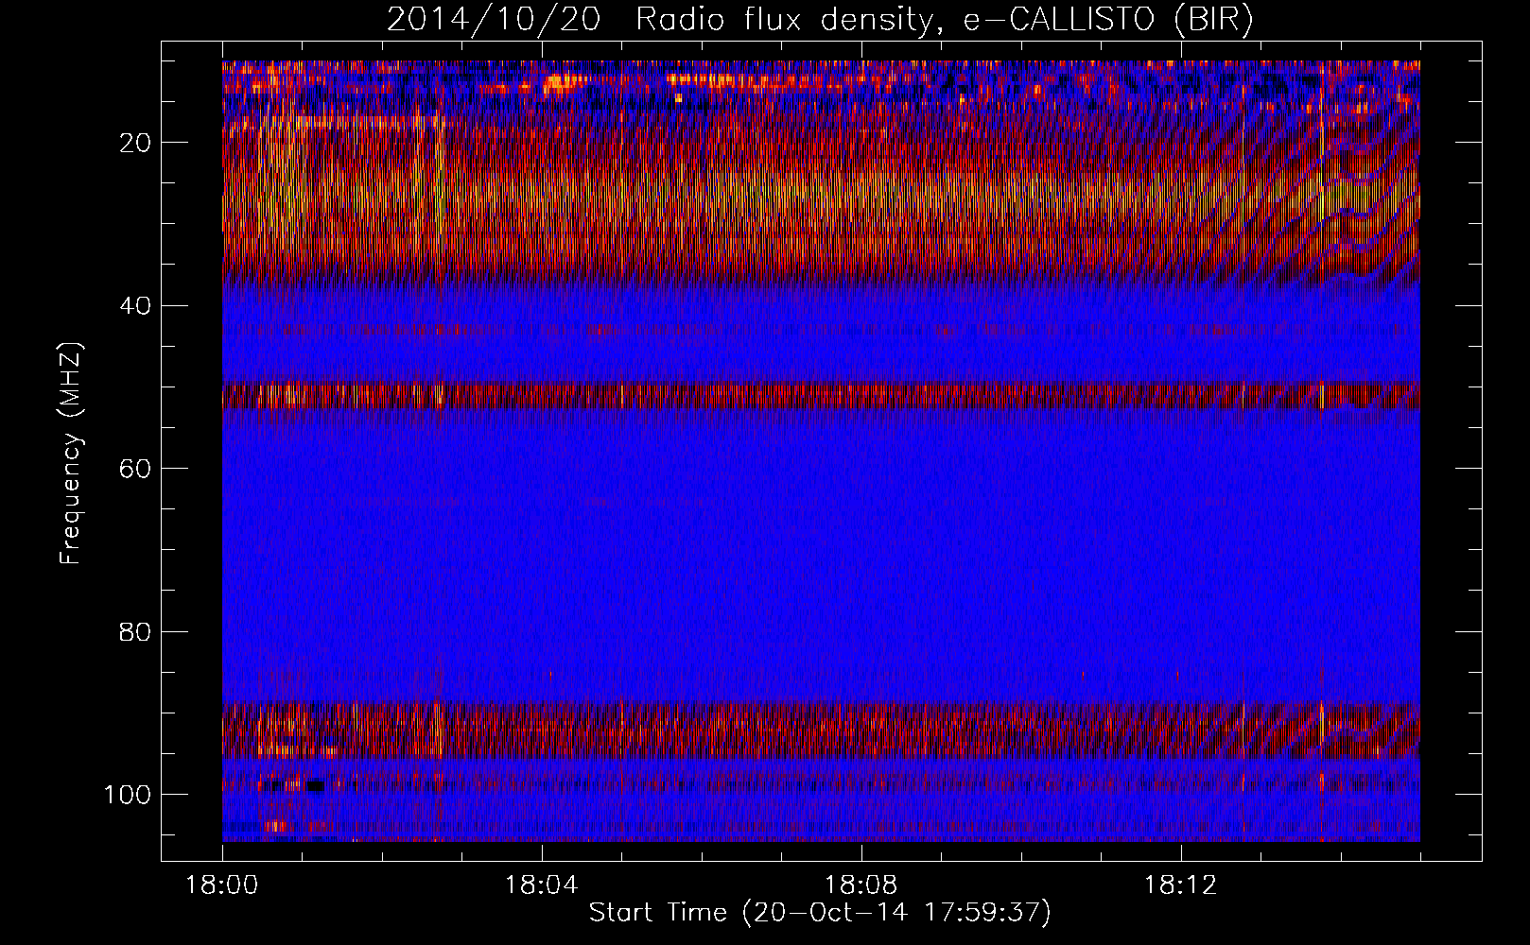Click the '80' frequency tick label
1530x945 pixels.
click(x=135, y=631)
